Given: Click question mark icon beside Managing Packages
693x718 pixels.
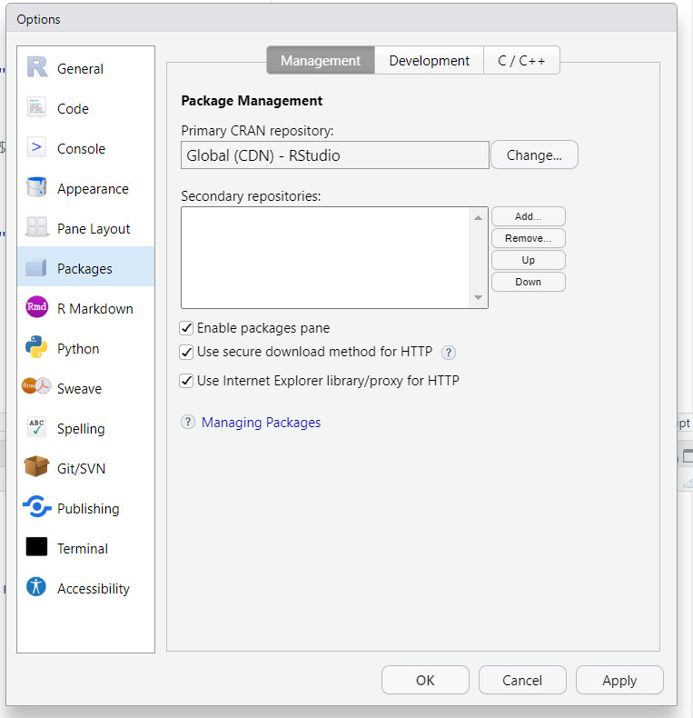Looking at the screenshot, I should [x=188, y=422].
